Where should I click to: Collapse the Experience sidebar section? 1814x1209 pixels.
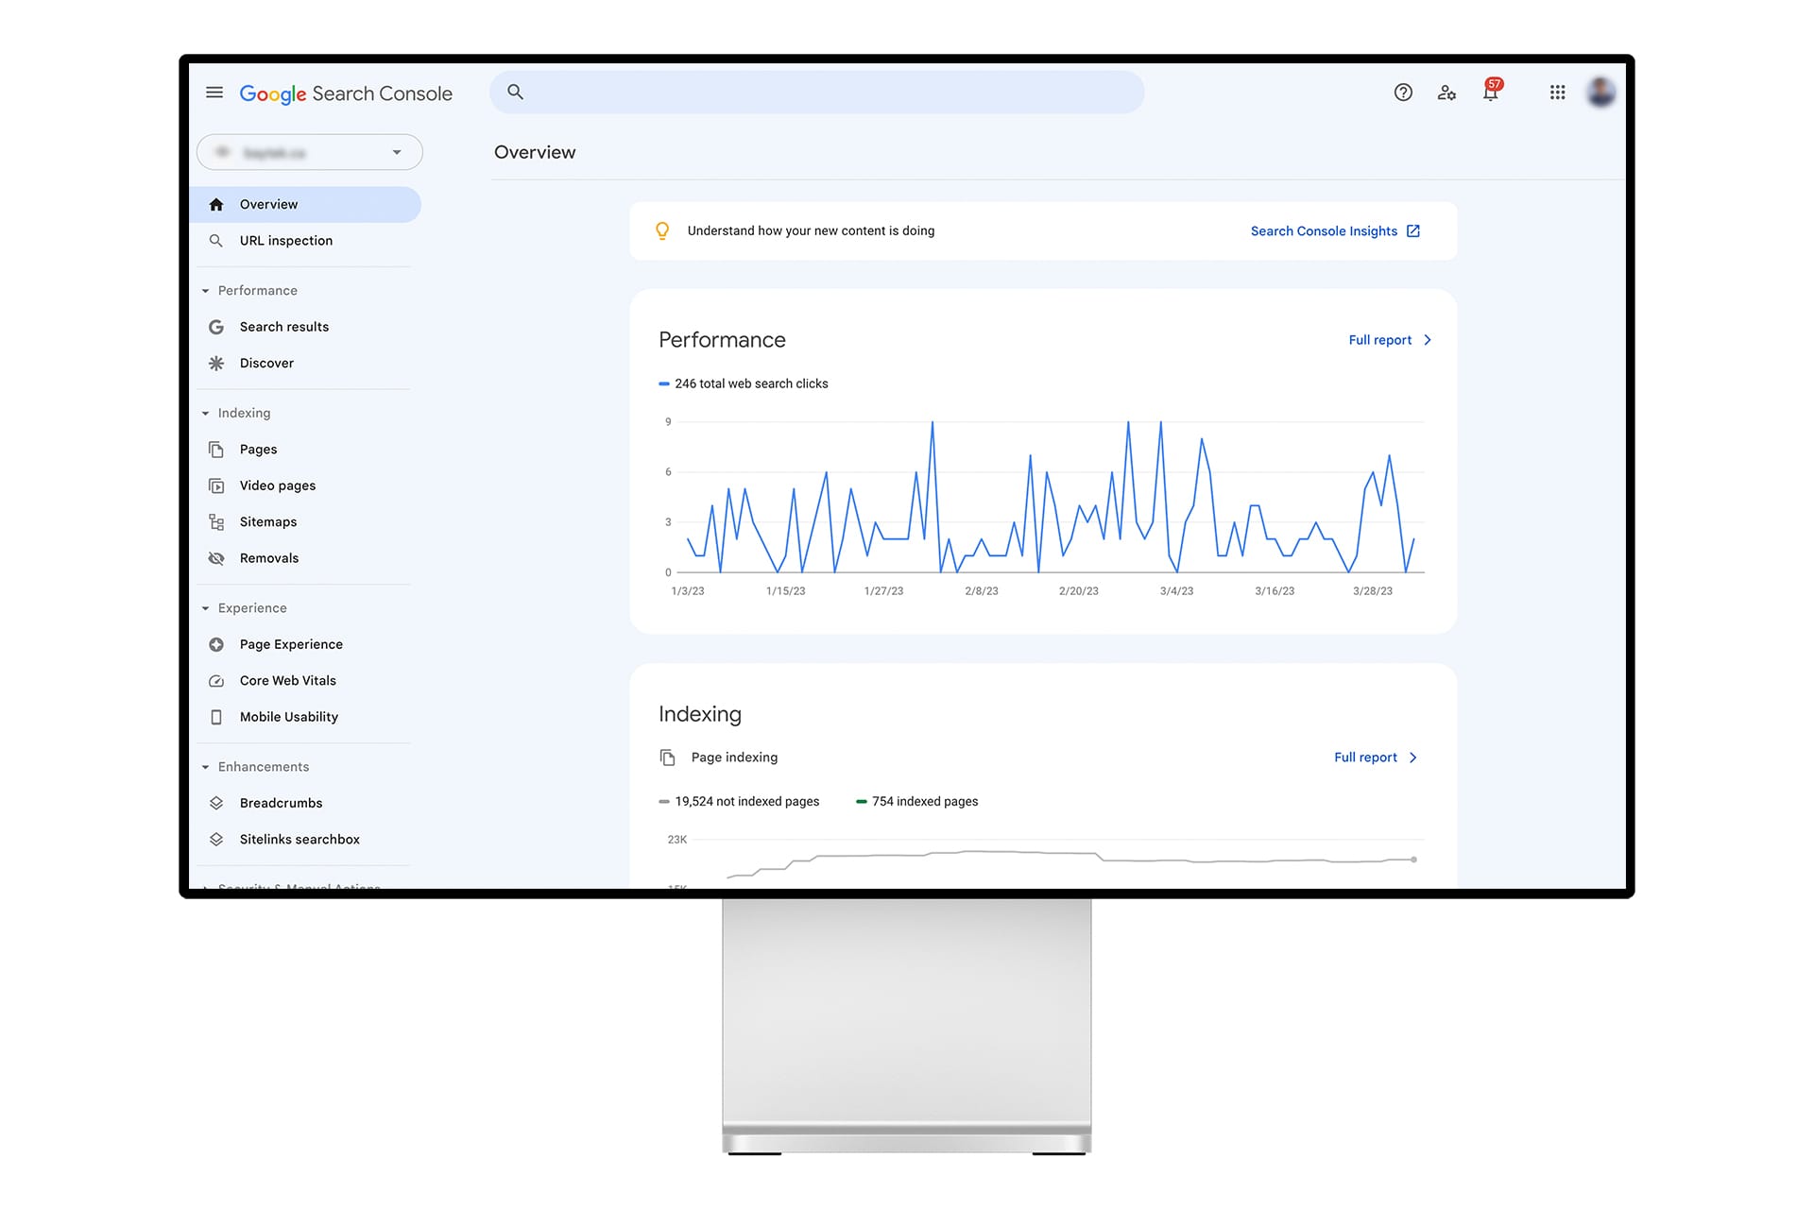tap(205, 608)
